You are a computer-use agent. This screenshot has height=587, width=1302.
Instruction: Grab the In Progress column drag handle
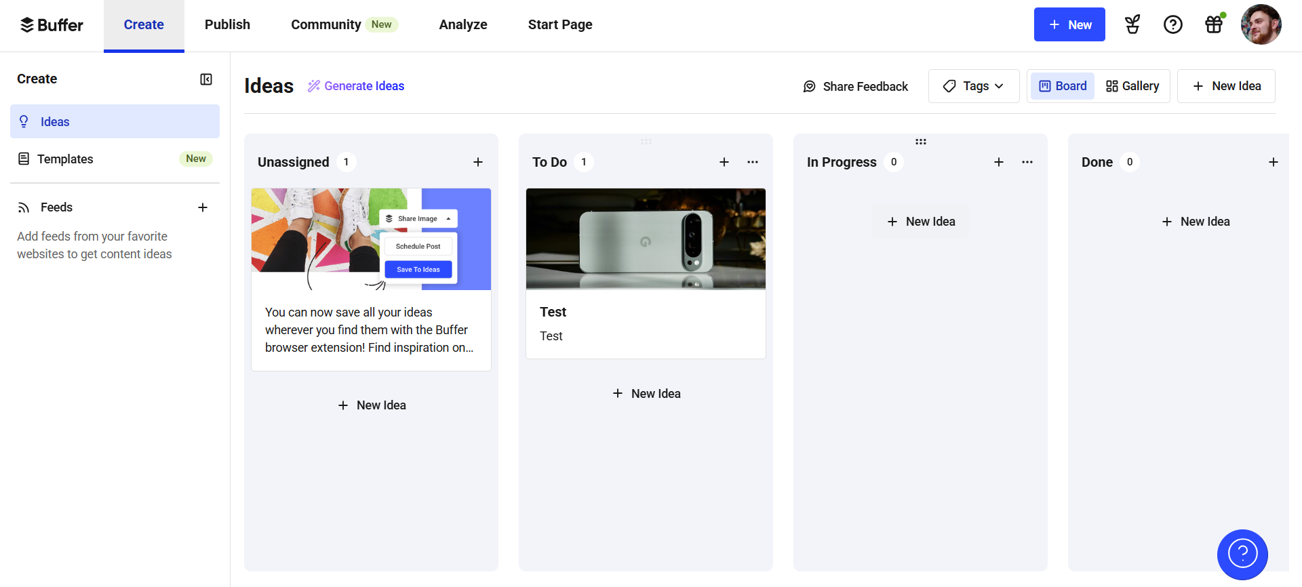point(921,142)
